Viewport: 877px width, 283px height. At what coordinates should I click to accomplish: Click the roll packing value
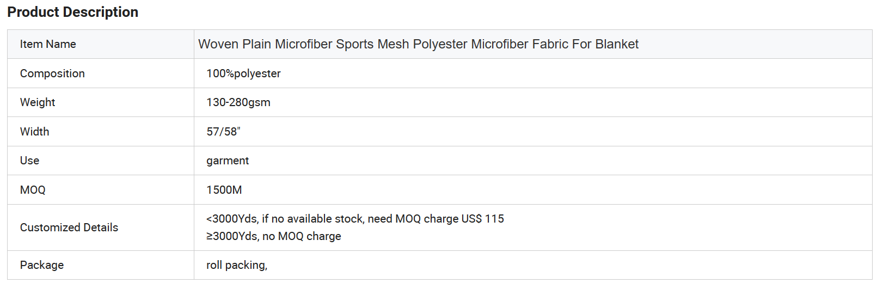coord(237,265)
